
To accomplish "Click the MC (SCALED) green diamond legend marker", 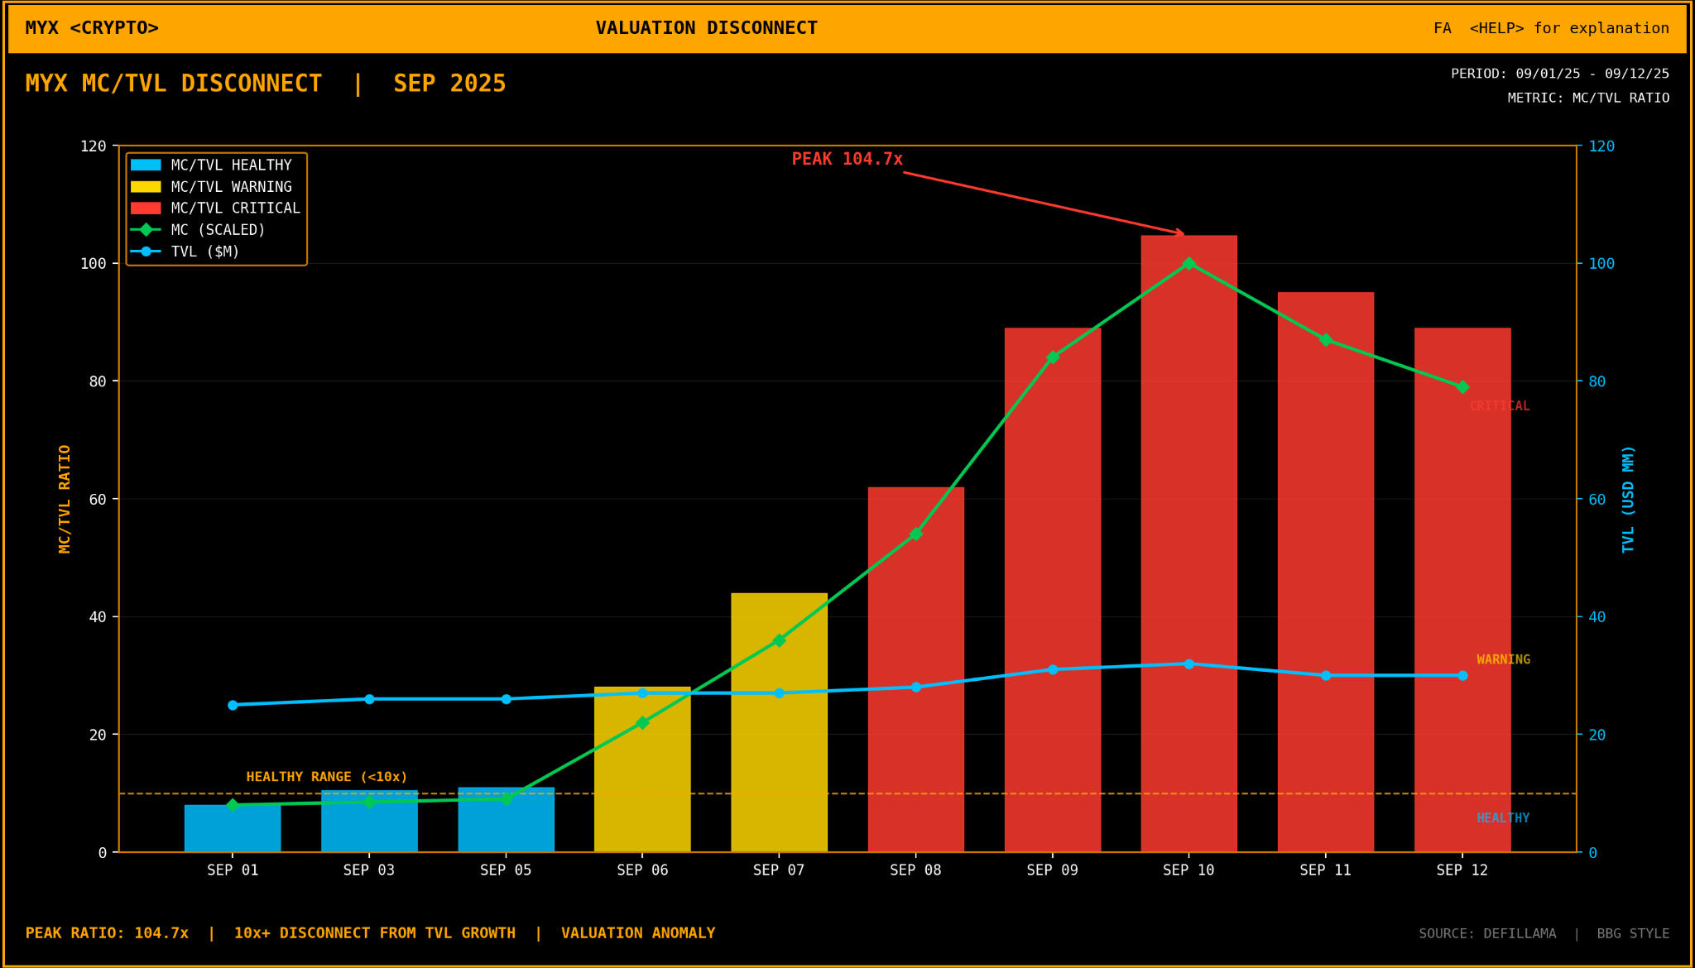I will tap(146, 230).
